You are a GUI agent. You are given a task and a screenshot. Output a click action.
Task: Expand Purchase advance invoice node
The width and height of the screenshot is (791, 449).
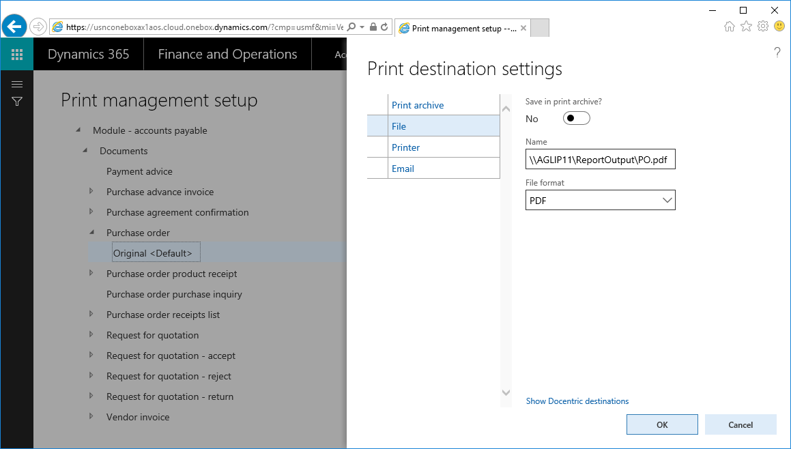pos(91,190)
